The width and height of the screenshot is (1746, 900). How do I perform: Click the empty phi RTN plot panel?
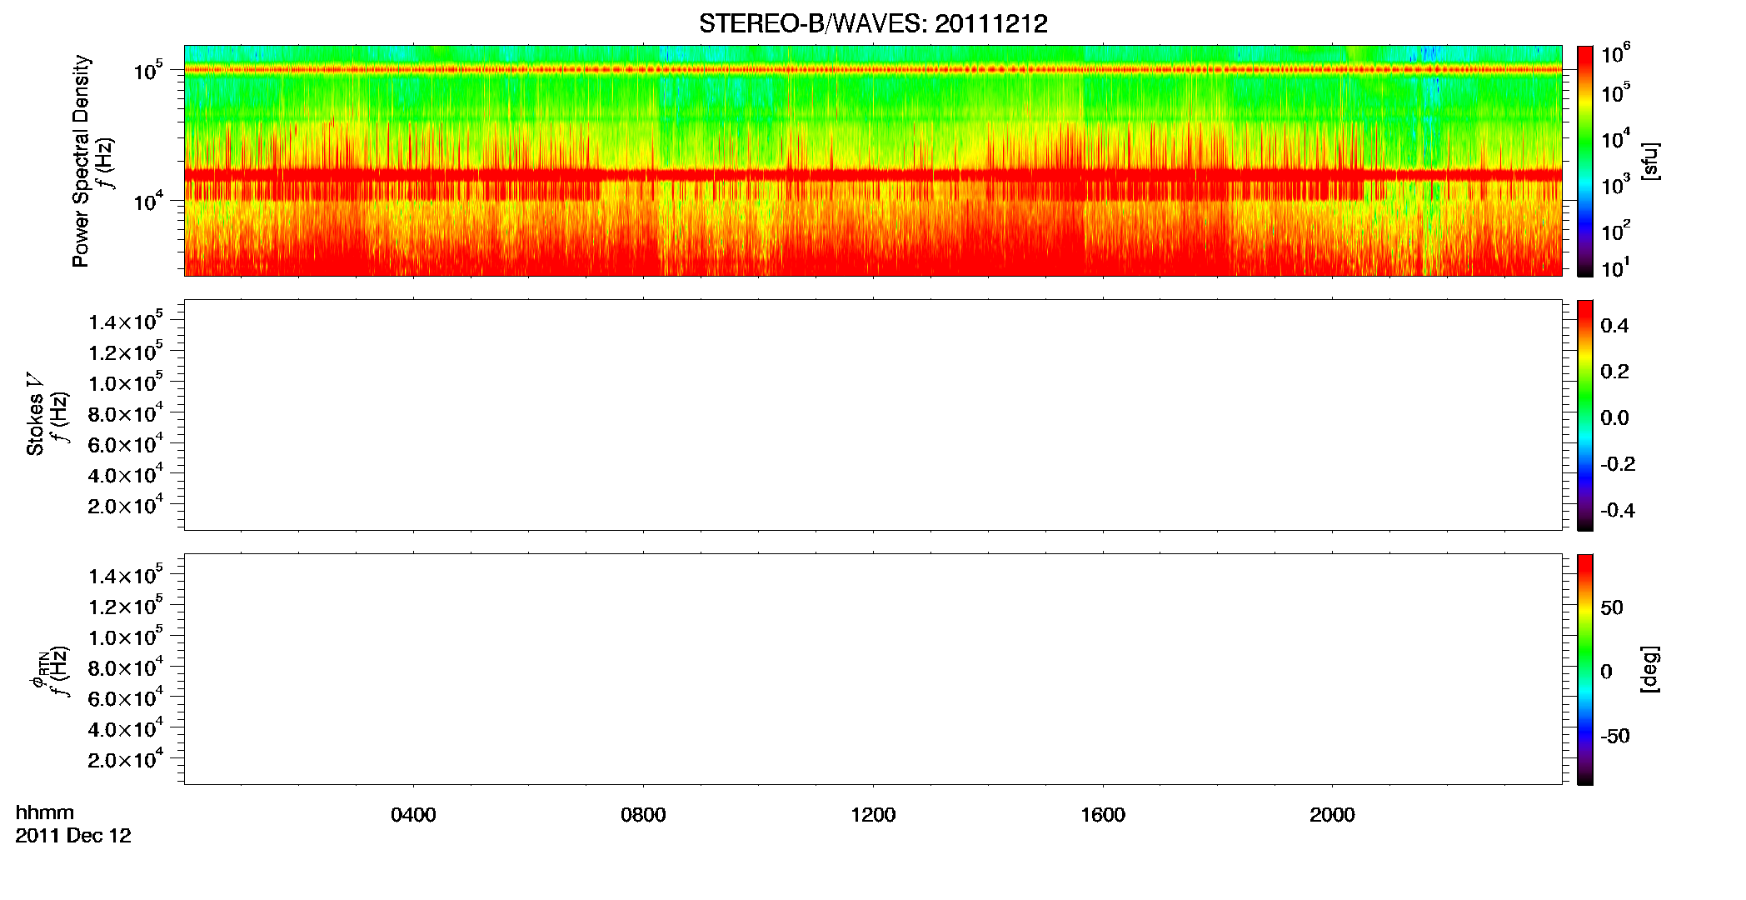click(873, 669)
